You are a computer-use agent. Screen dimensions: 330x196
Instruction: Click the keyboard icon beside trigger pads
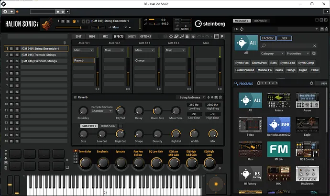[x=67, y=167]
